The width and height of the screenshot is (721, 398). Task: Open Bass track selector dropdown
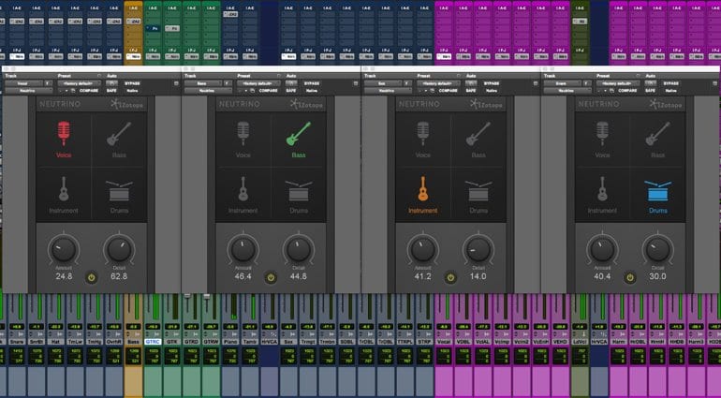(x=205, y=83)
